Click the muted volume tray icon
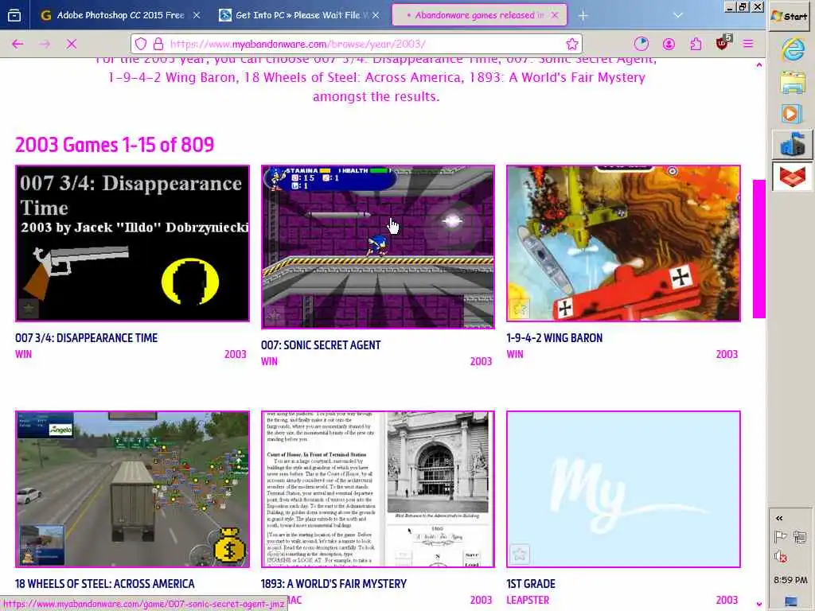 tap(780, 557)
